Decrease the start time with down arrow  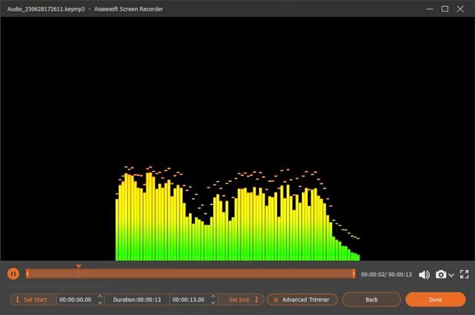[101, 303]
